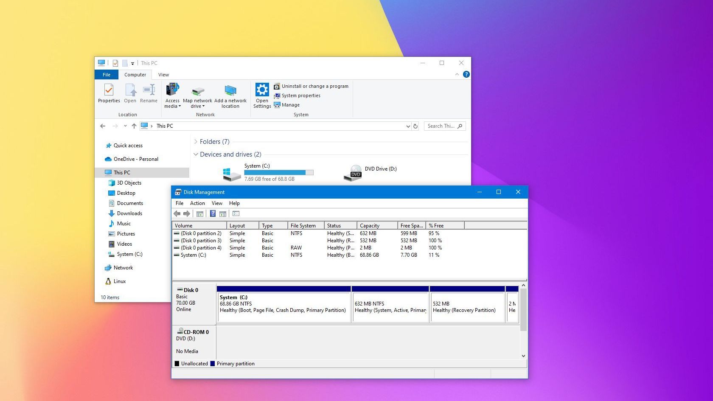
Task: Collapse the Devices and drives (2) group
Action: click(196, 154)
